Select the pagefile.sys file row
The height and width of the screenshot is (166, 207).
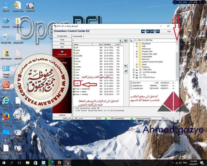[x=153, y=86]
